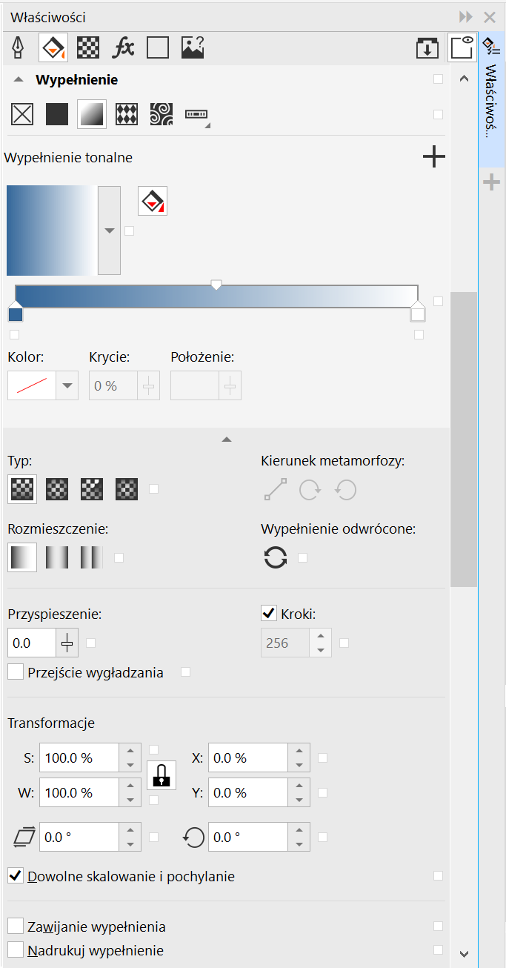Select the blue start node of gradient

(x=16, y=314)
